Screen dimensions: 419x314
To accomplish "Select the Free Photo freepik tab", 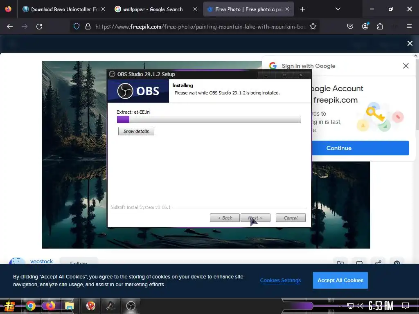I will pos(248,9).
